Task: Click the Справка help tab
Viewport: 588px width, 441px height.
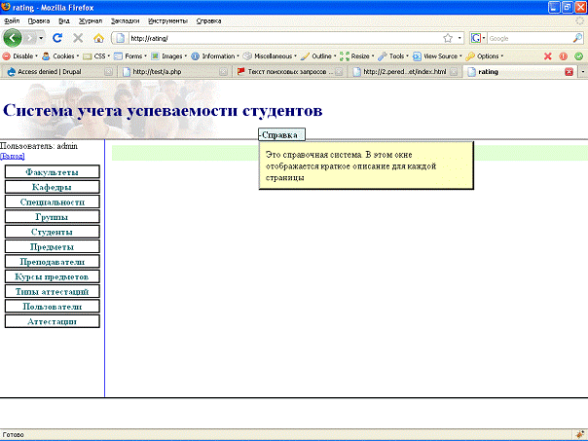Action: pos(281,134)
